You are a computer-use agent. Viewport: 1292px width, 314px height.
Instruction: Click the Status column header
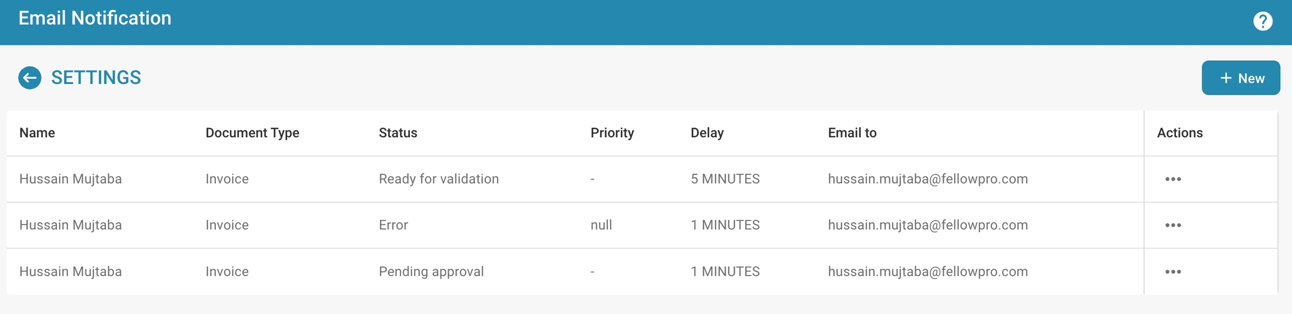398,133
